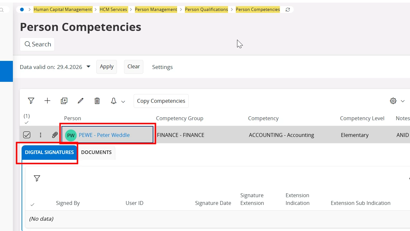Filter the digital signatures list
Screen dimensions: 410x231
[37, 178]
